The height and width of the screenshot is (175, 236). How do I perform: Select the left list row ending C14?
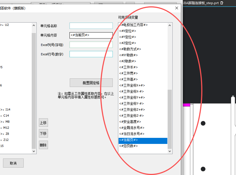click(16, 116)
